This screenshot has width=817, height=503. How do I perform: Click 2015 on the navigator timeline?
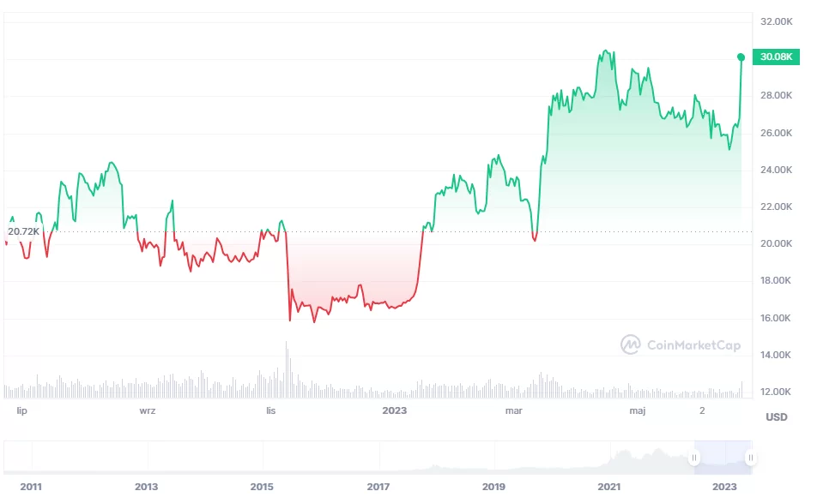coord(262,487)
